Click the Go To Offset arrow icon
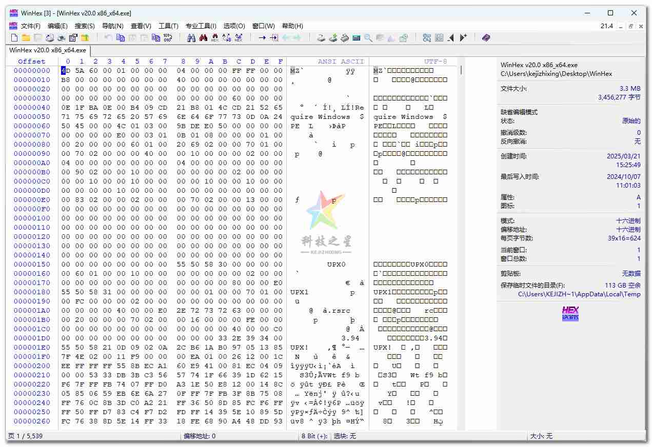Image resolution: width=652 pixels, height=447 pixels. tap(262, 38)
